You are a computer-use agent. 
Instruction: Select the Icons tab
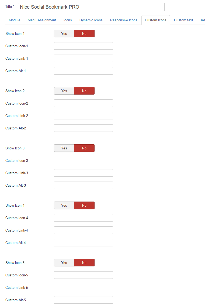click(x=67, y=20)
